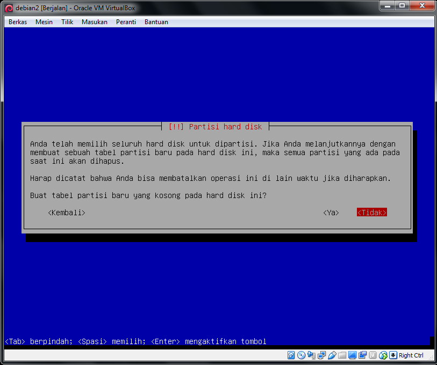
Task: Click the audio status icon
Action: point(311,355)
